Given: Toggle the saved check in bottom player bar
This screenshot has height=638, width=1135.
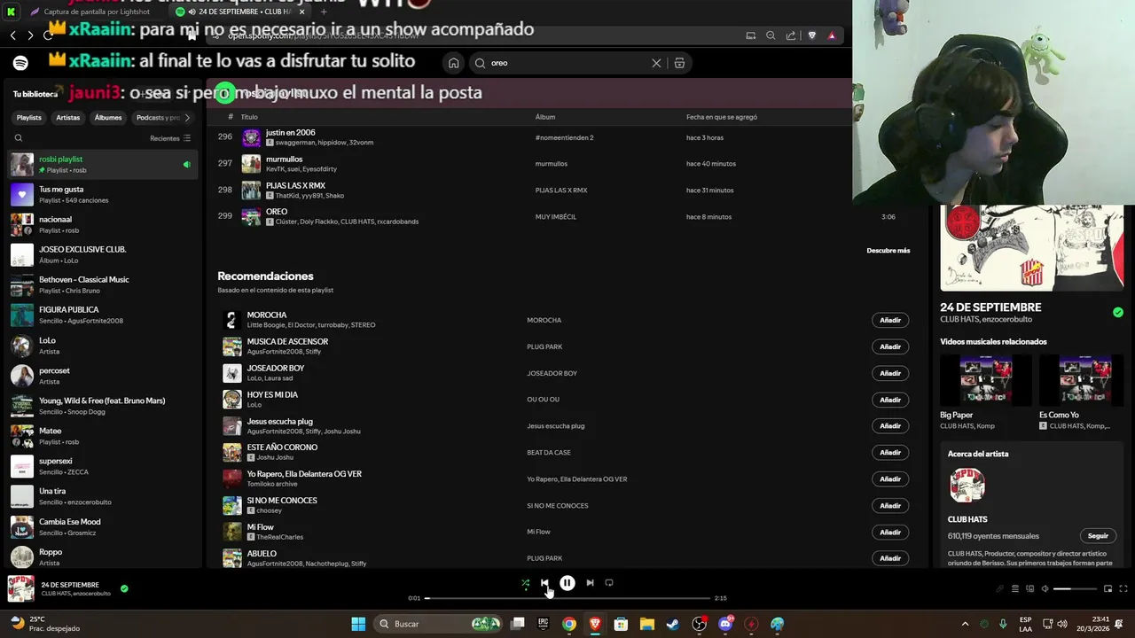Looking at the screenshot, I should point(124,588).
